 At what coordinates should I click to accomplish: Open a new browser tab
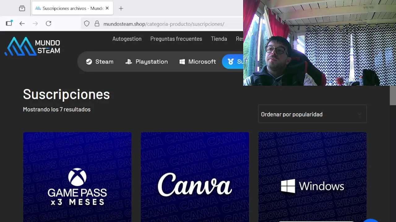click(121, 8)
